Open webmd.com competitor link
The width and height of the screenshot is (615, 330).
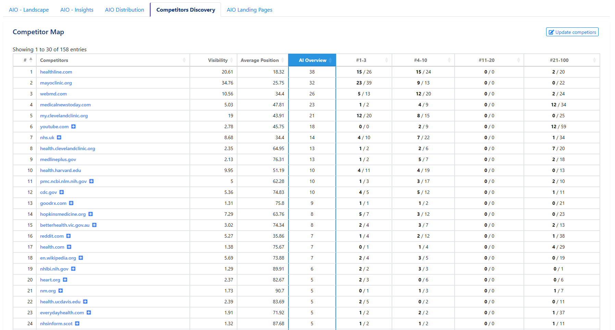53,94
